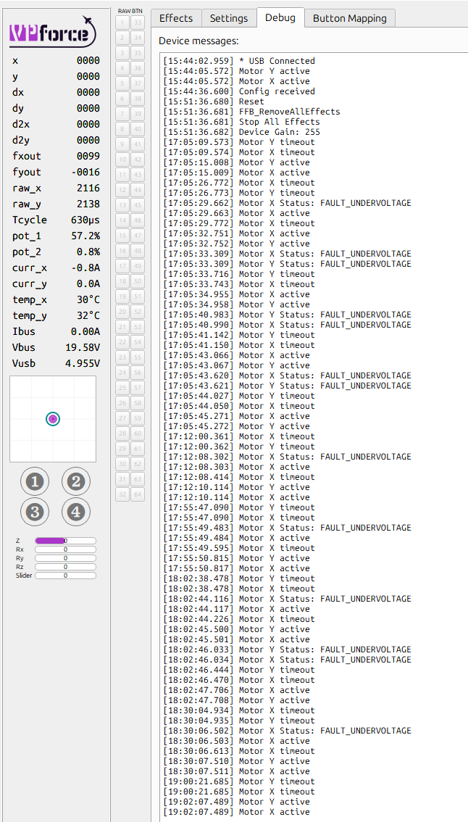Click the Rz axis bar
Screen dimensions: 468x822
(65, 567)
